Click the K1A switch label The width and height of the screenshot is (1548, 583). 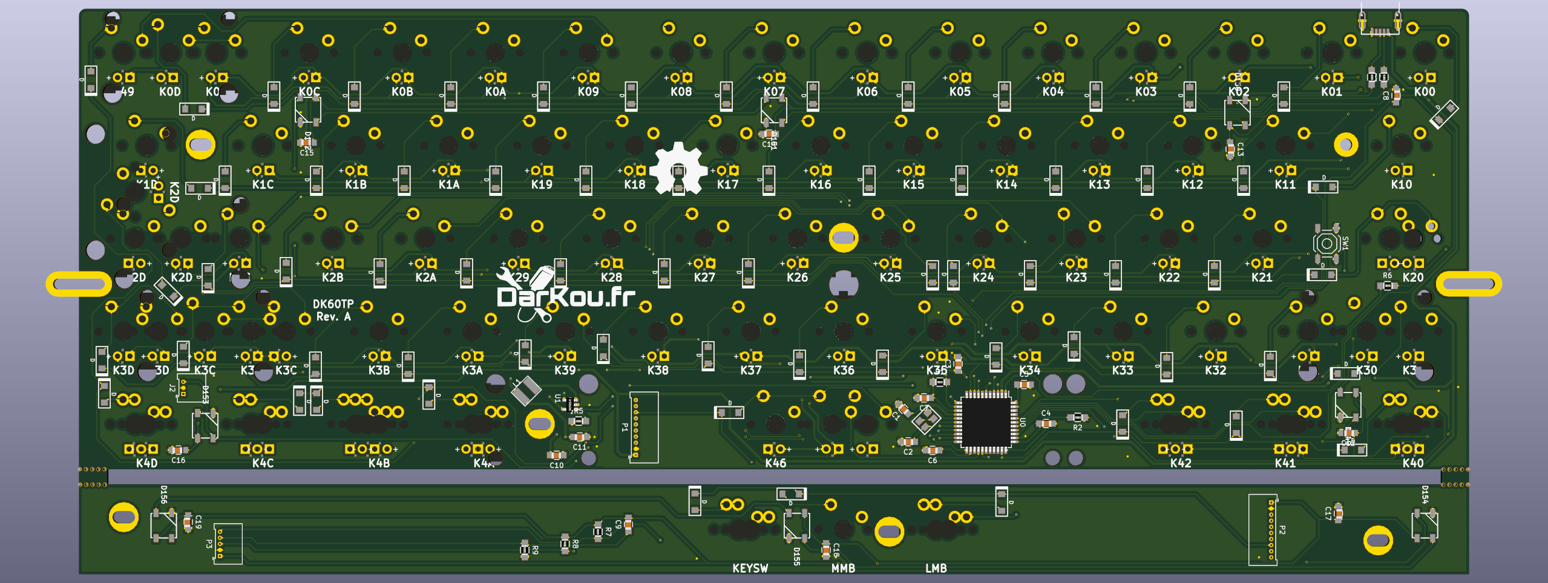point(449,184)
